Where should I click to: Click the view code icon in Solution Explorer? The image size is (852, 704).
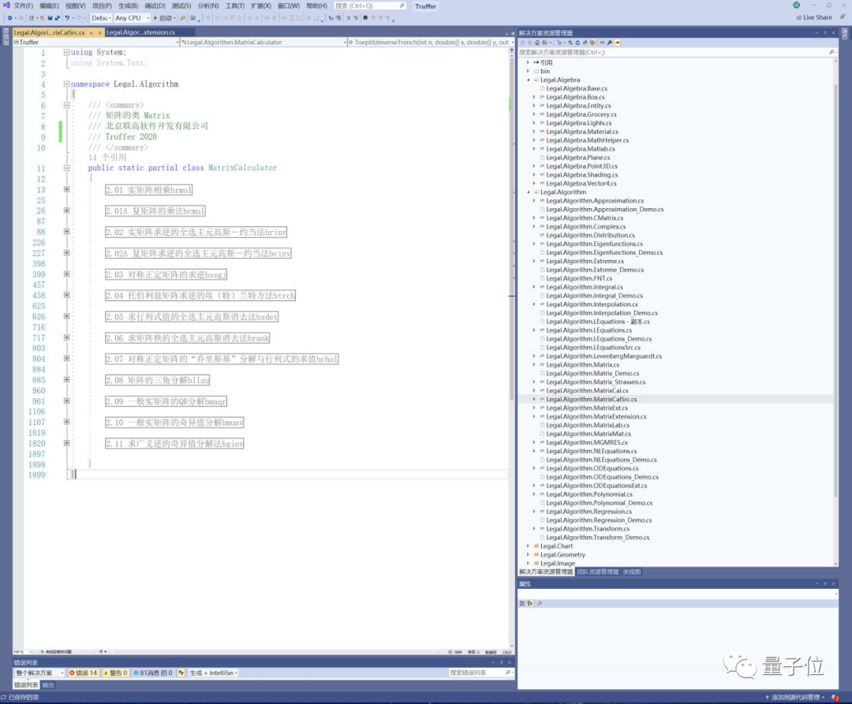(602, 43)
